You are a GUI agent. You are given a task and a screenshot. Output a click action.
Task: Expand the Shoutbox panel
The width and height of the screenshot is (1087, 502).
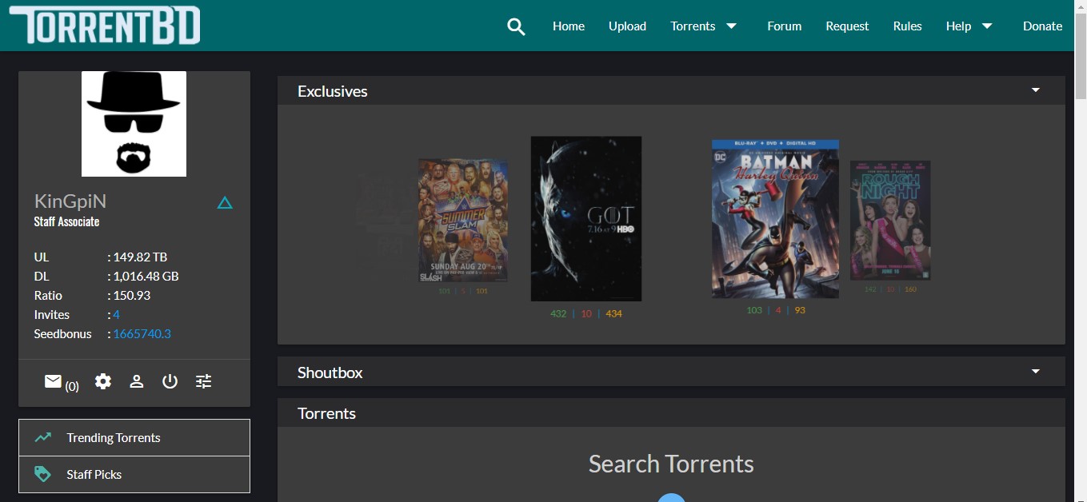(1035, 372)
